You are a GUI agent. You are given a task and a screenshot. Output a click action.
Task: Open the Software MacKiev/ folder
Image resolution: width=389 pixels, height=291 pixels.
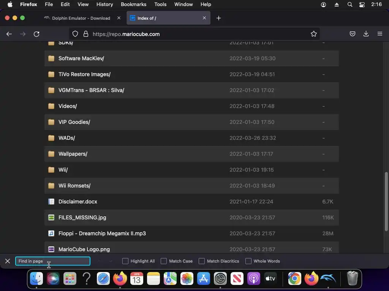tap(81, 58)
